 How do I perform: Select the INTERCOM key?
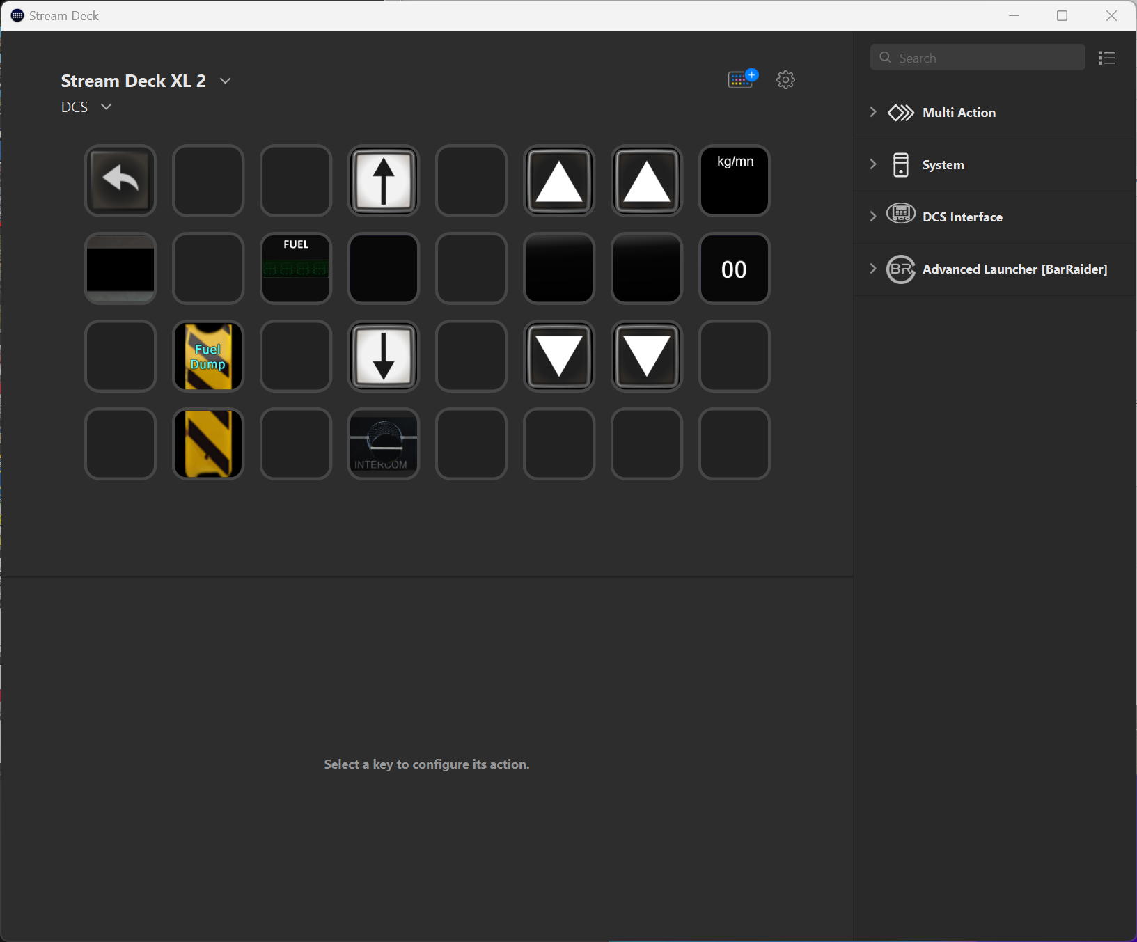[x=384, y=443]
